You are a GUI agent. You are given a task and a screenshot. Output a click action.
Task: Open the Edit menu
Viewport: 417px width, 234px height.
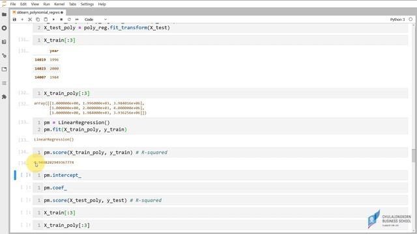[23, 4]
